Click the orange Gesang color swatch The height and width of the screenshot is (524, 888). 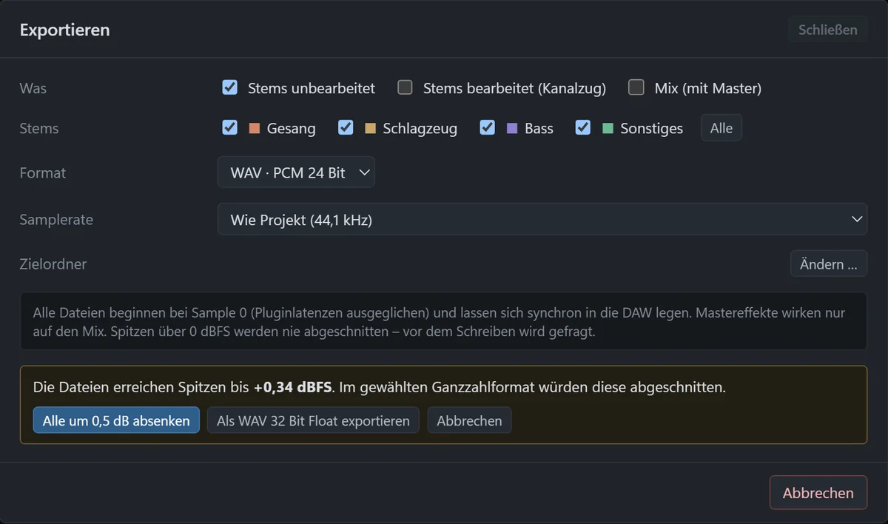click(x=255, y=128)
